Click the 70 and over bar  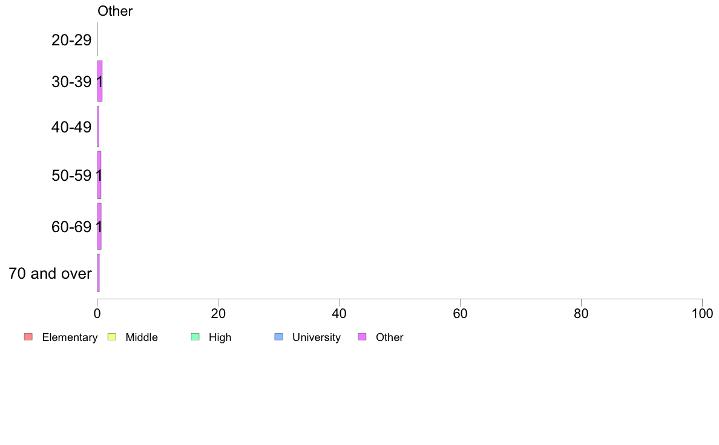99,273
